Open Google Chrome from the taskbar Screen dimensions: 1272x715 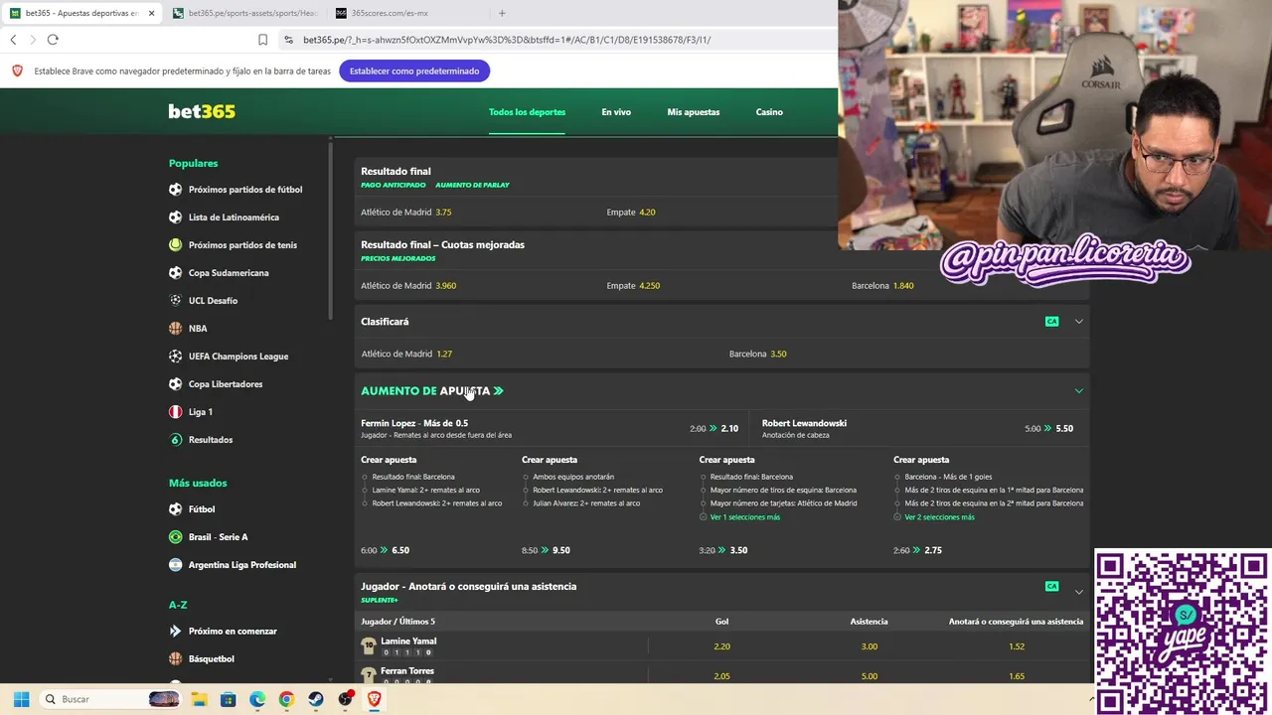pyautogui.click(x=286, y=699)
